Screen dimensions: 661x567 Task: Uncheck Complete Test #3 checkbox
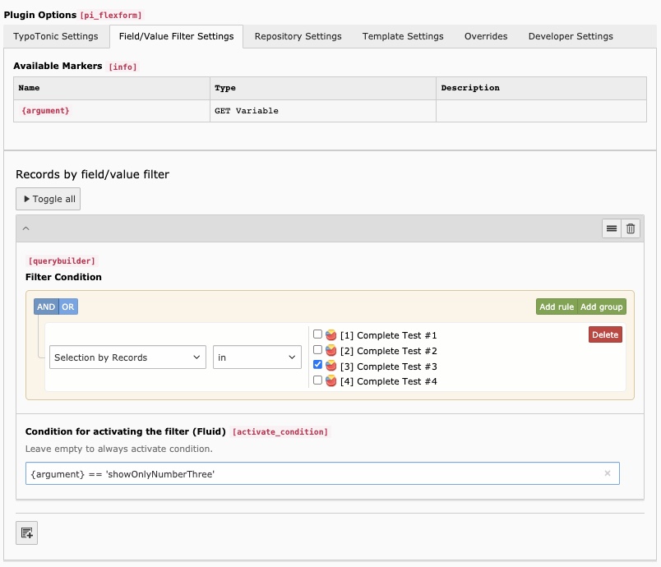[318, 365]
